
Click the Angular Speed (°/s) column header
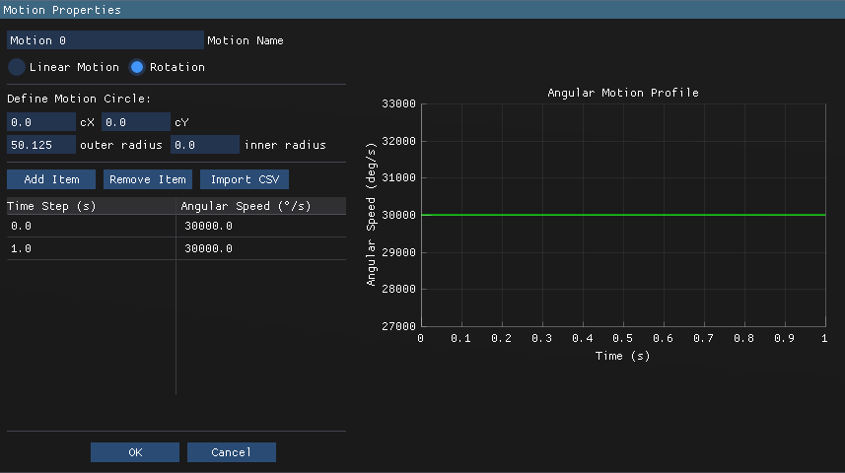261,206
